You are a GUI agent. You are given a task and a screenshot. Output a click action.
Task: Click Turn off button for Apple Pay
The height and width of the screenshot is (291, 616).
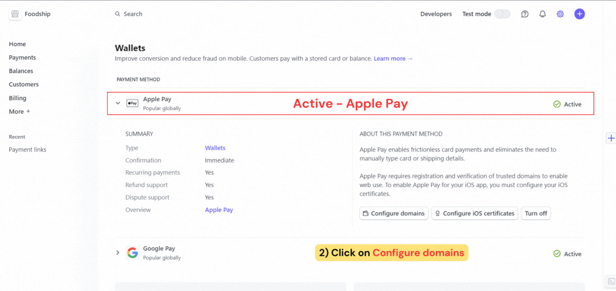pos(536,213)
